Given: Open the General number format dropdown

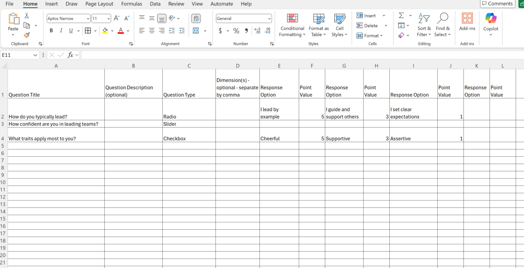Looking at the screenshot, I should [269, 19].
